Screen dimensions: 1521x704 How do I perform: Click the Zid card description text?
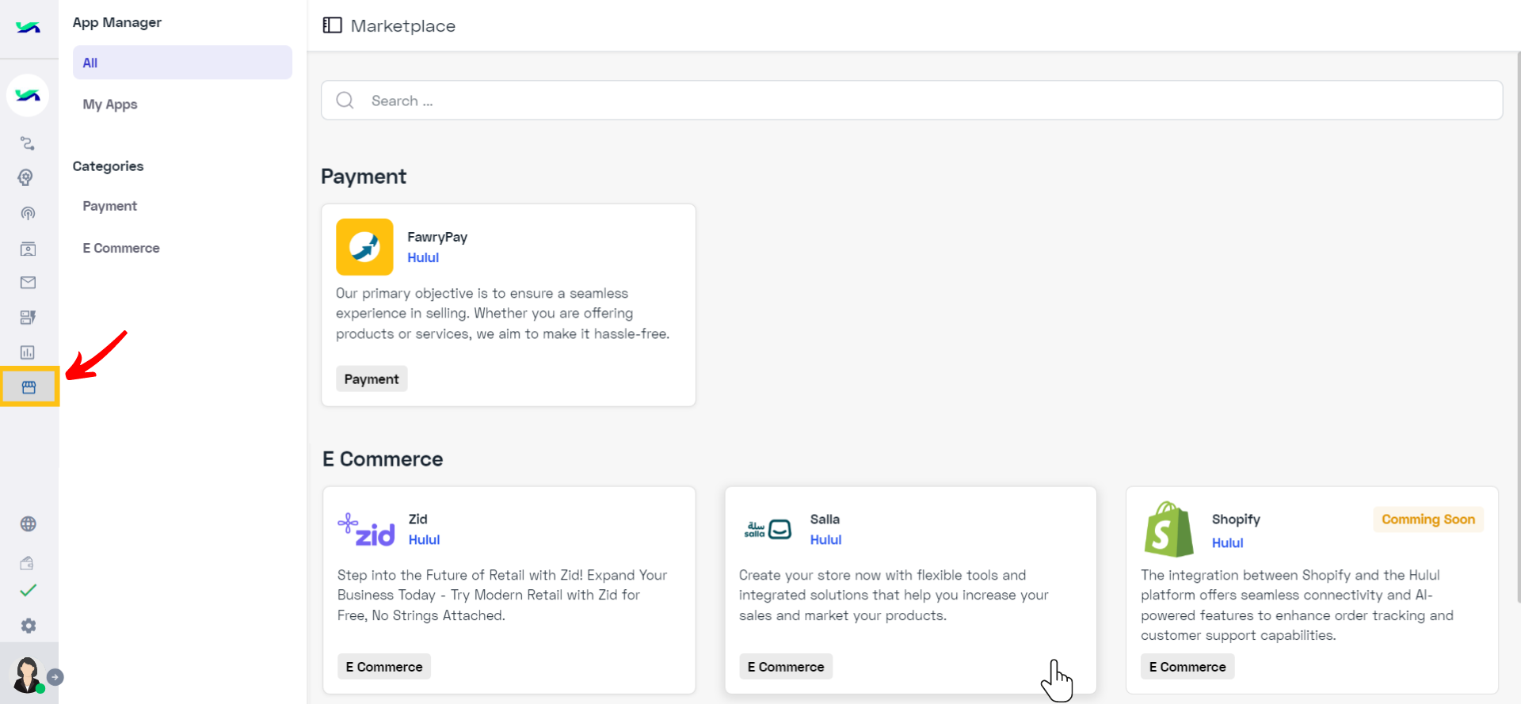(x=502, y=595)
